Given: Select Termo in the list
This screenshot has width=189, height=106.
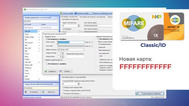Looking at the screenshot, I should [x=27, y=73].
